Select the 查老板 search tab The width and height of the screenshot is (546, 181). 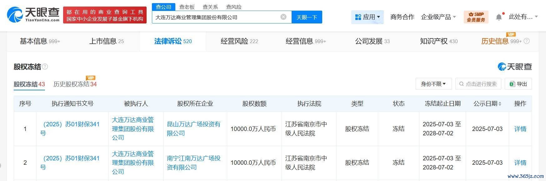187,7
